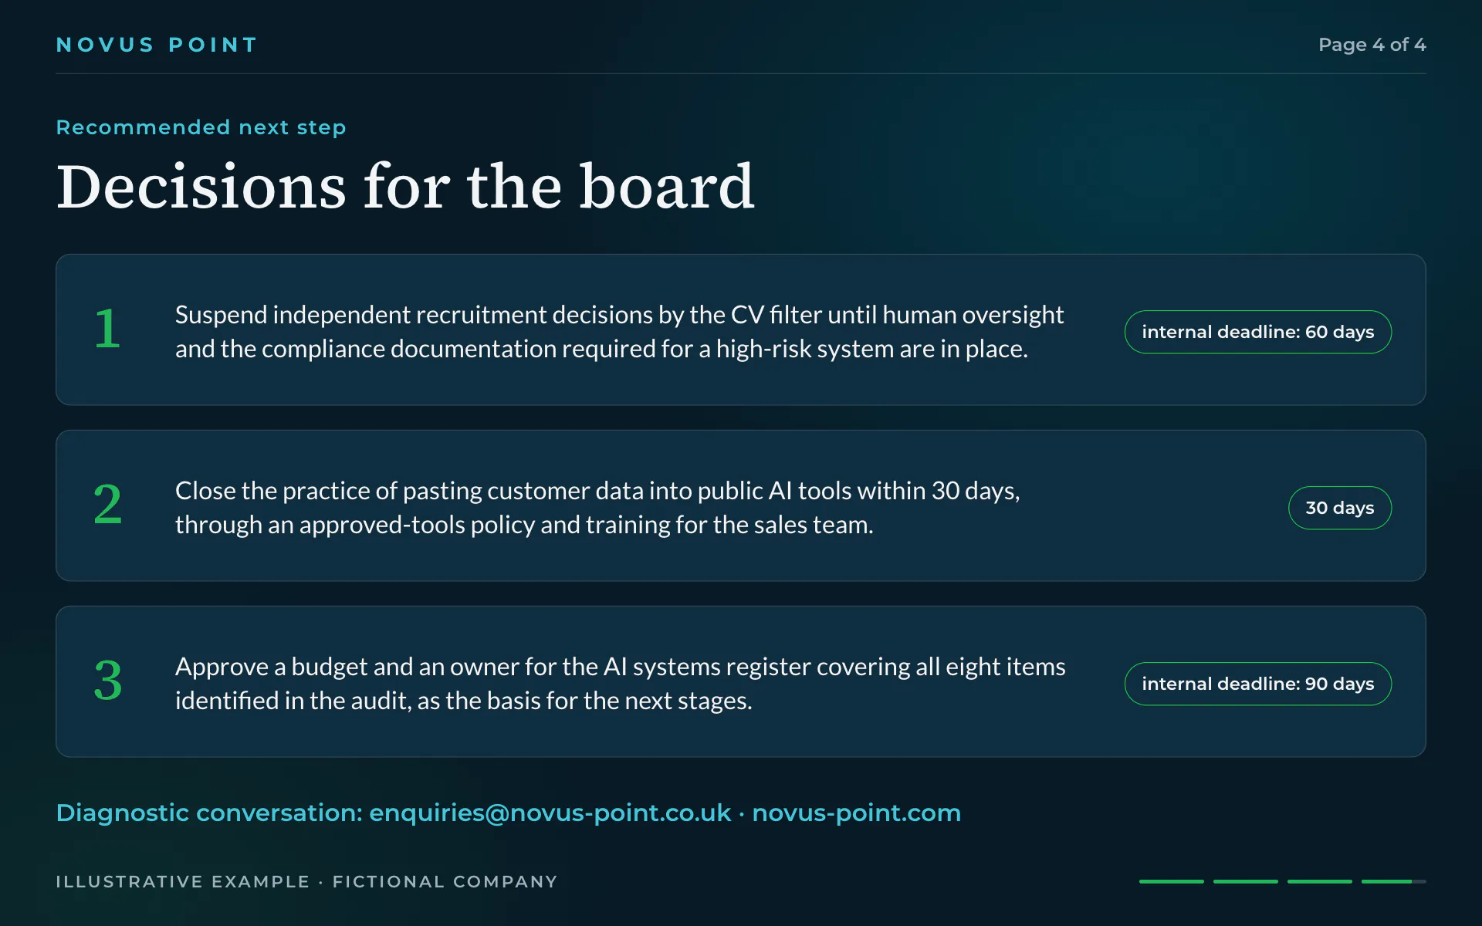The image size is (1482, 926).
Task: Open the novus-point.com website link
Action: [x=856, y=813]
